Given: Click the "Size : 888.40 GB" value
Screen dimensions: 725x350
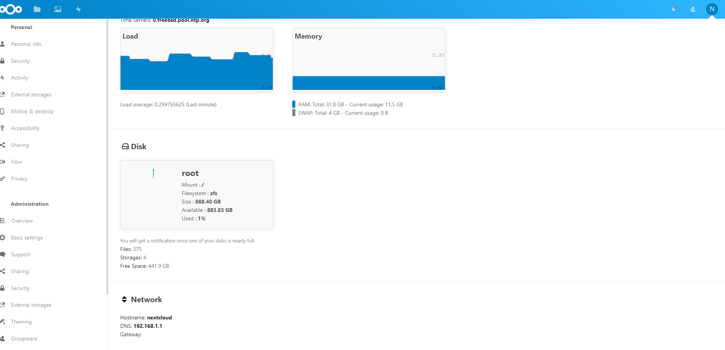Looking at the screenshot, I should pyautogui.click(x=201, y=202).
